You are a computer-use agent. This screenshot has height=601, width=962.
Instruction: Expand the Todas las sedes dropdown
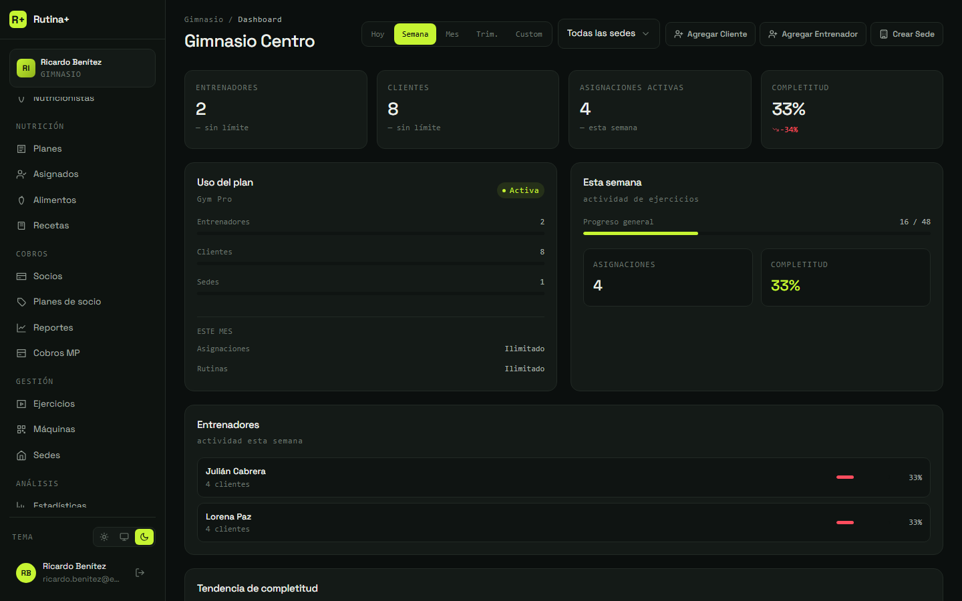coord(609,33)
